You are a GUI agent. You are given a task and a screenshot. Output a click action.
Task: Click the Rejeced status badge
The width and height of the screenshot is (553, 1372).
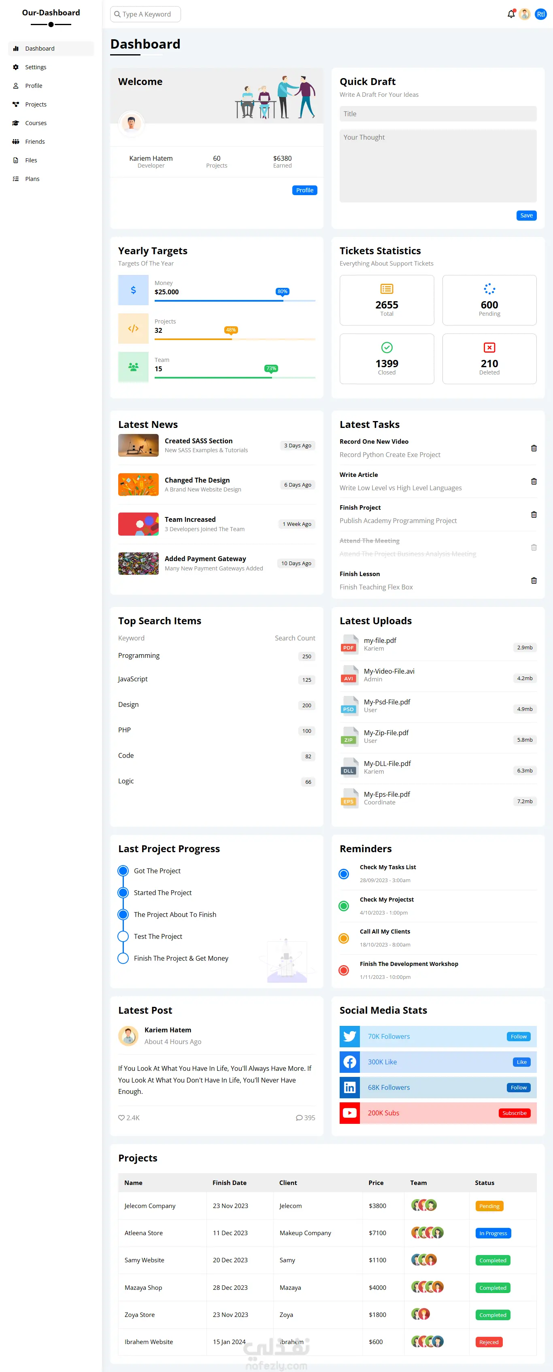(x=489, y=1342)
